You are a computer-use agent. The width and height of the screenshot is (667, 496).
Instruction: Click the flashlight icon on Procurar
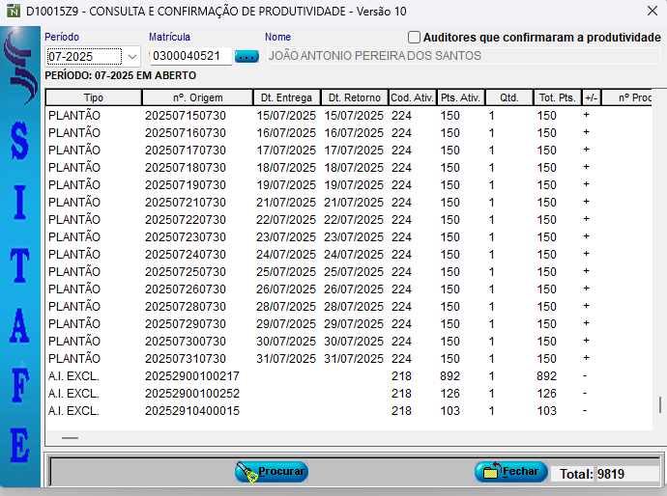(247, 472)
